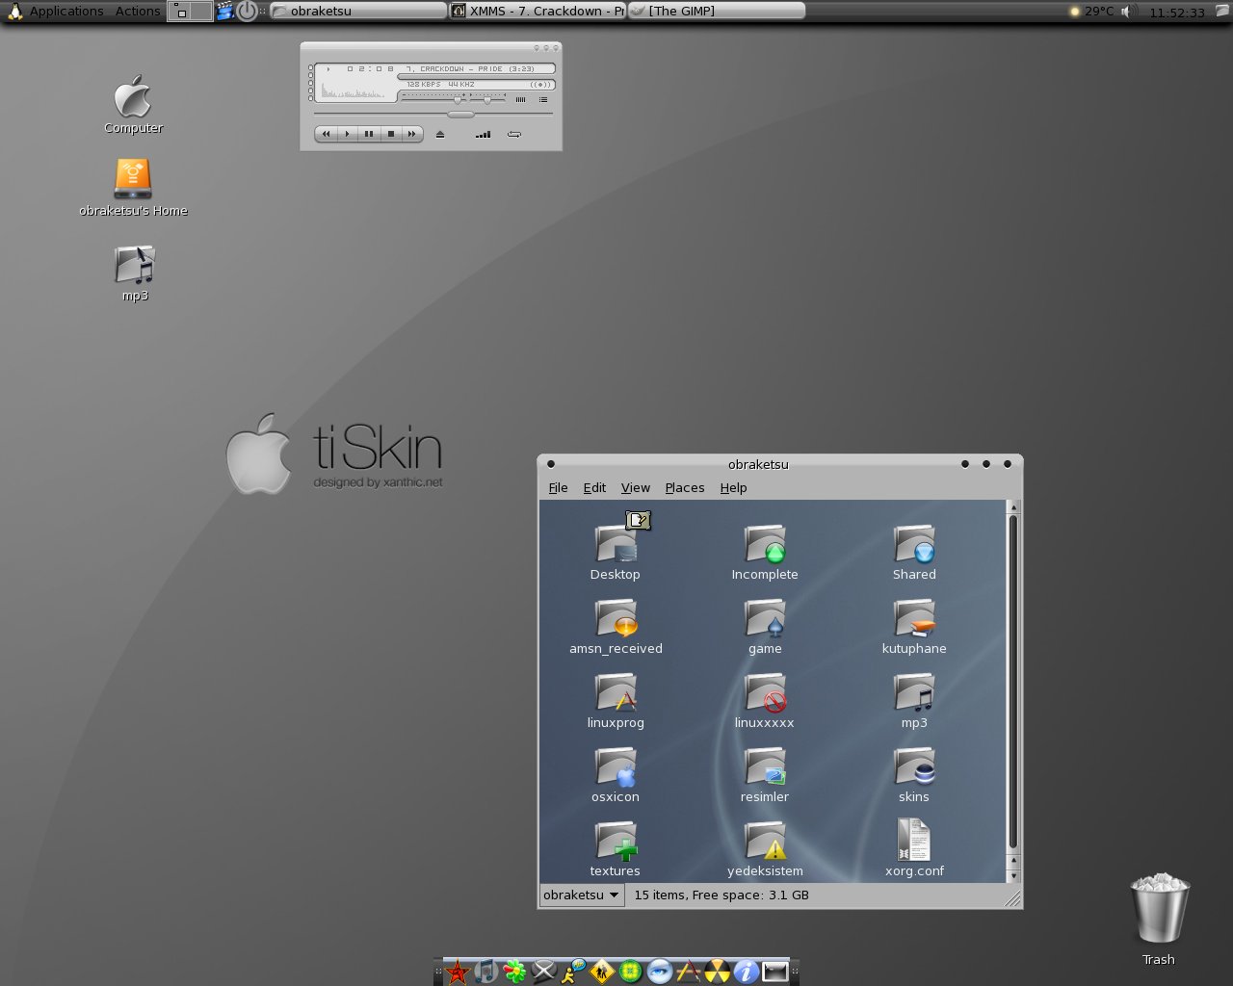
Task: Click the workspace switcher in top panel
Action: [x=190, y=12]
